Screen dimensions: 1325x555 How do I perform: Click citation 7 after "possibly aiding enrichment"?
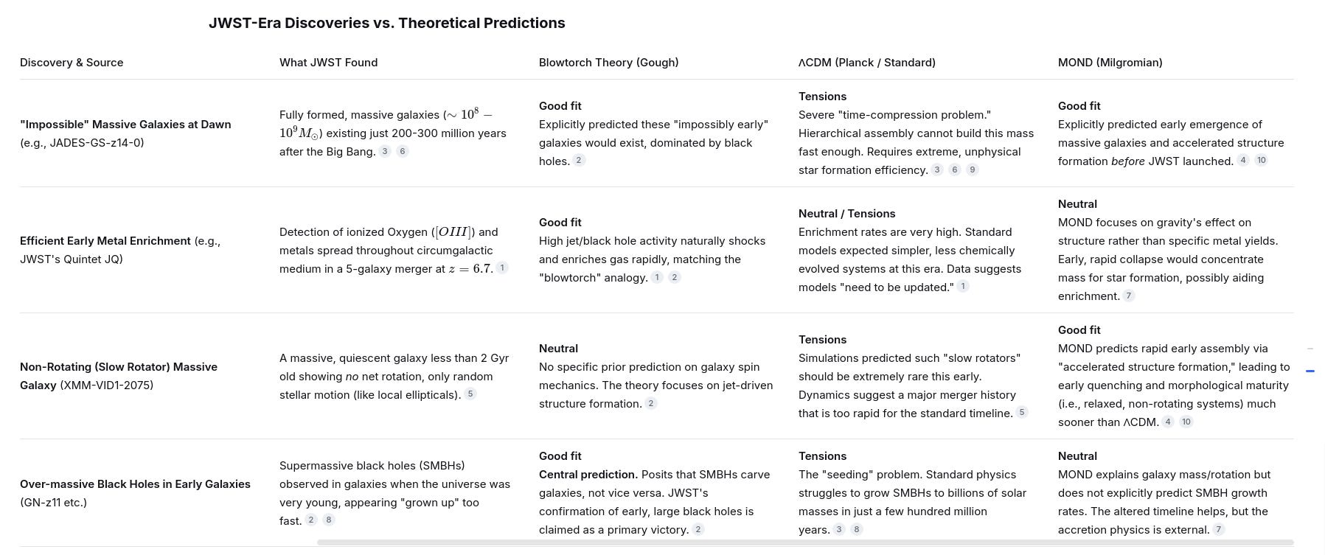1129,296
